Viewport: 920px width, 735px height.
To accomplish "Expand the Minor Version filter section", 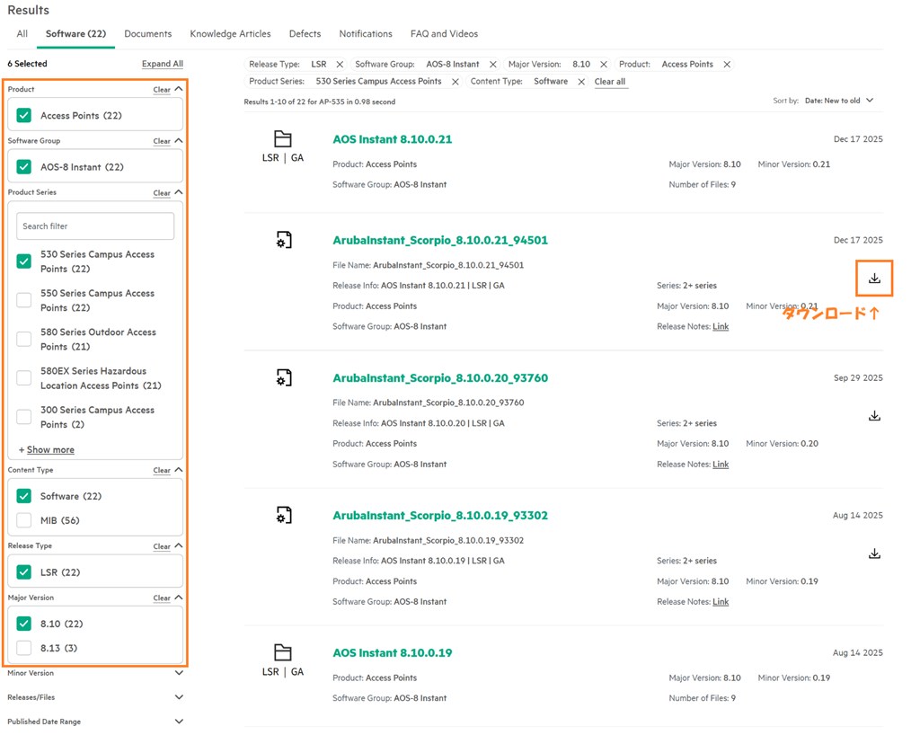I will coord(179,673).
